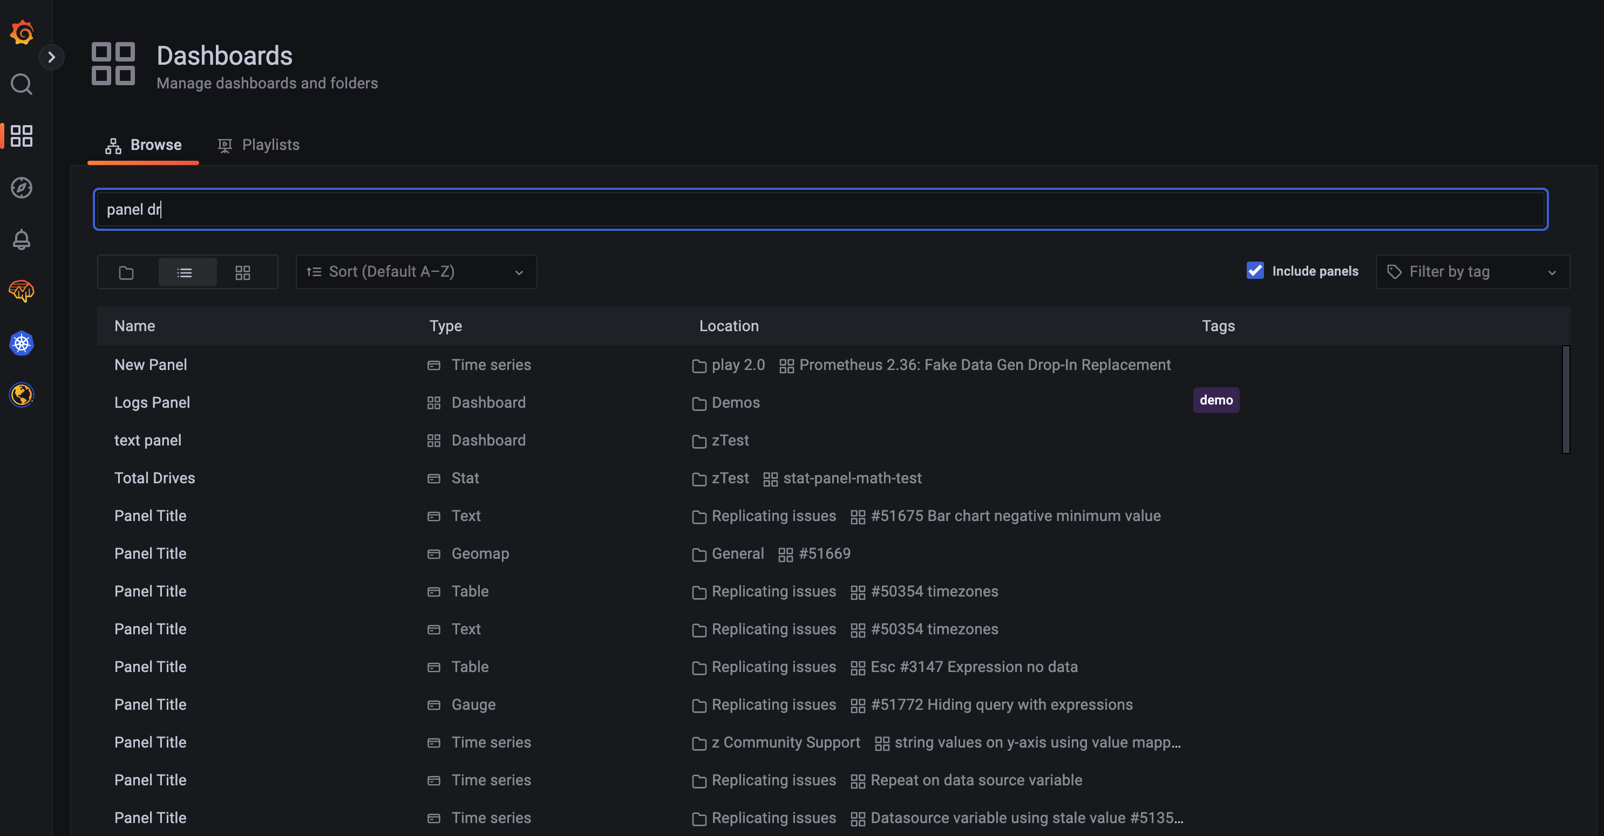Uncheck the Include panels checkbox

click(1255, 271)
